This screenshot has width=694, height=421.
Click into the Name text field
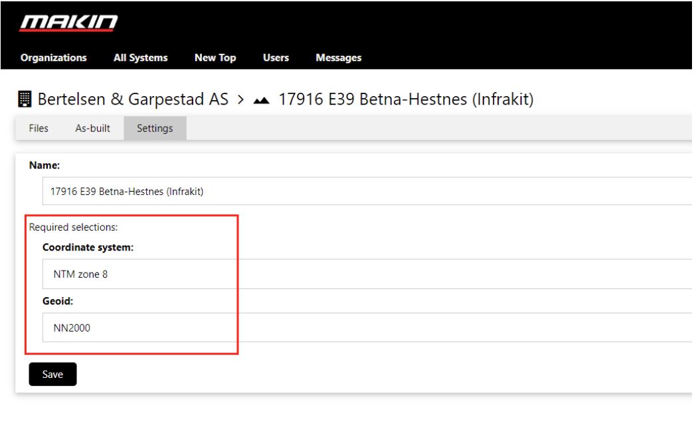point(365,192)
